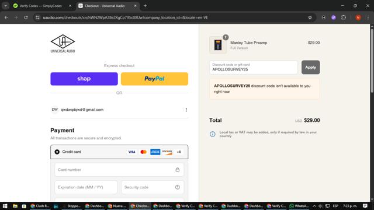This screenshot has width=374, height=210.
Task: Focus the Card number field
Action: 119,170
